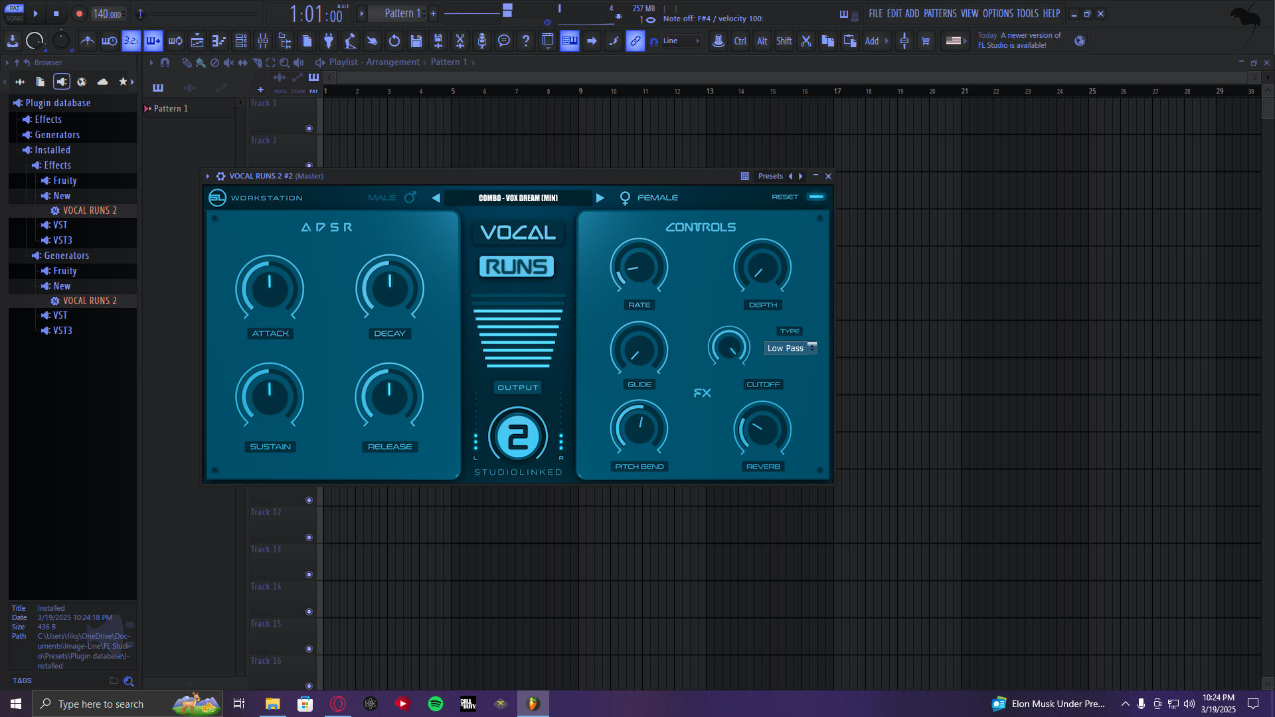Toggle Track 14 mute switch

click(309, 611)
